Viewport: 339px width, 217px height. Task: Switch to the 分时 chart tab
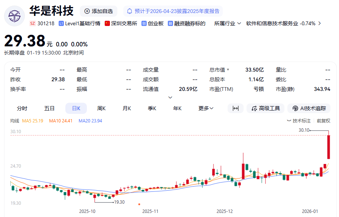[x=22, y=108]
